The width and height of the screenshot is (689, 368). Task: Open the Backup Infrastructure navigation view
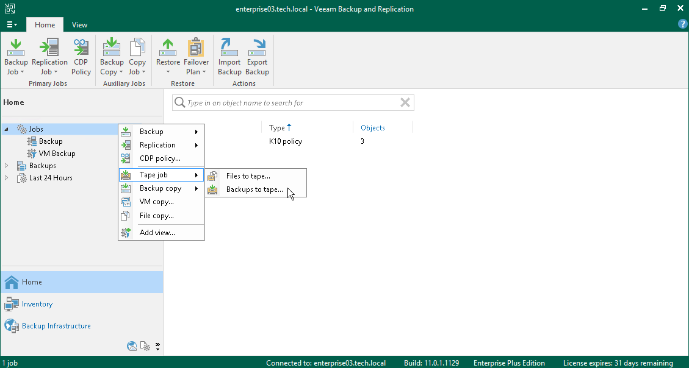coord(82,326)
